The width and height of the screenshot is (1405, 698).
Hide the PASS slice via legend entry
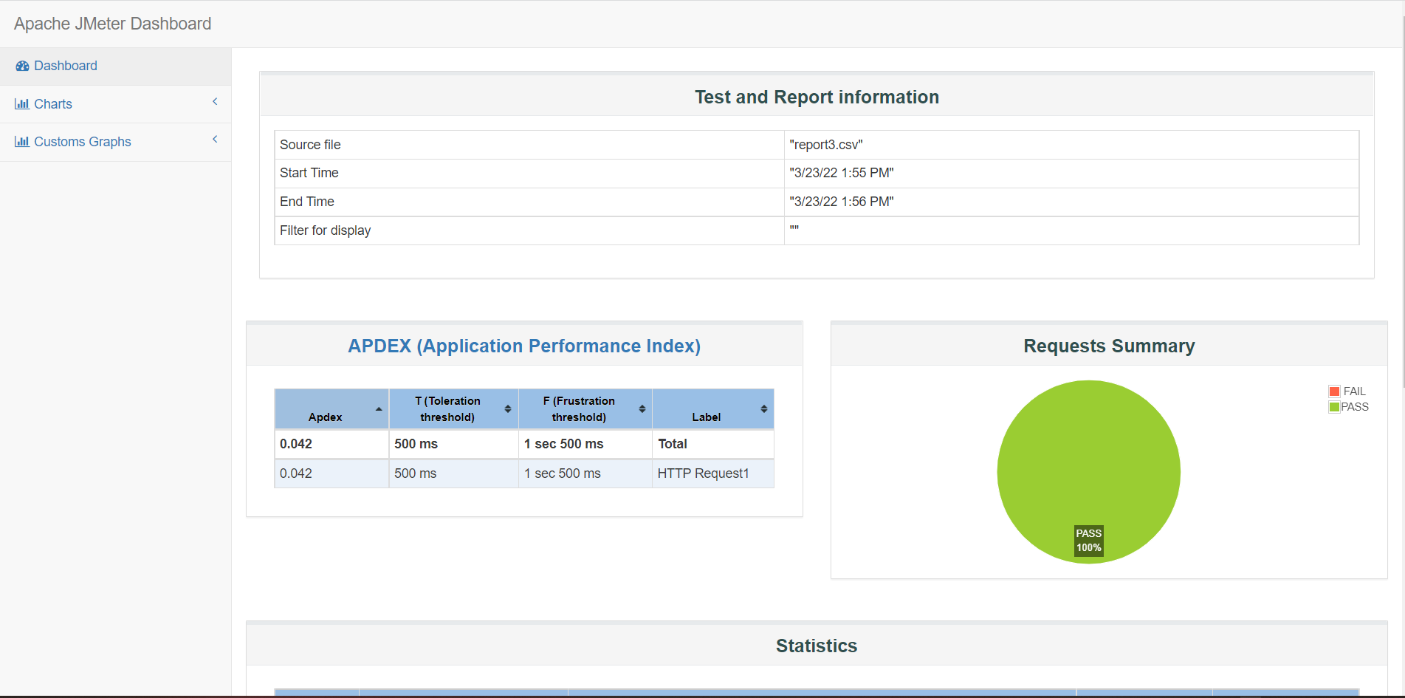tap(1356, 406)
